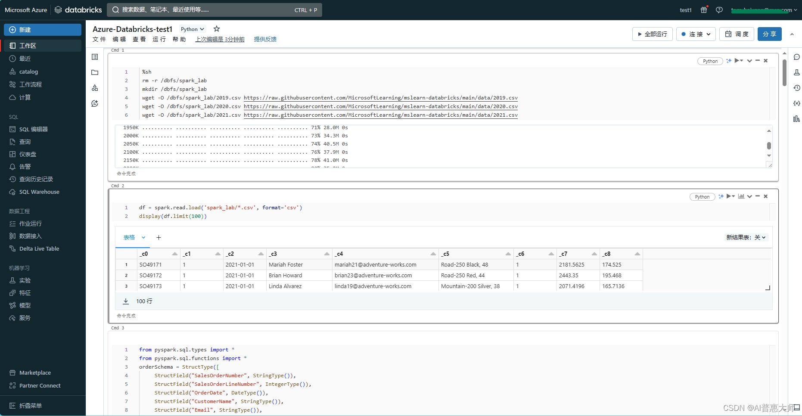Delete the Cmd 1 cell with X icon
802x416 pixels.
pyautogui.click(x=766, y=61)
